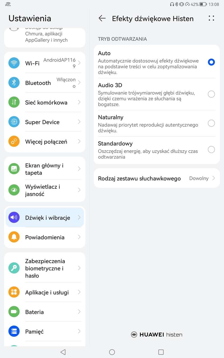Tap the Więcej połączeń link icon
This screenshot has width=224, height=358.
click(x=14, y=141)
